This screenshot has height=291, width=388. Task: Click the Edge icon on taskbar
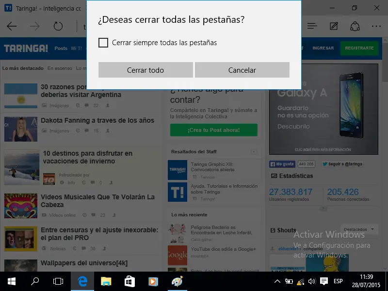(x=82, y=281)
